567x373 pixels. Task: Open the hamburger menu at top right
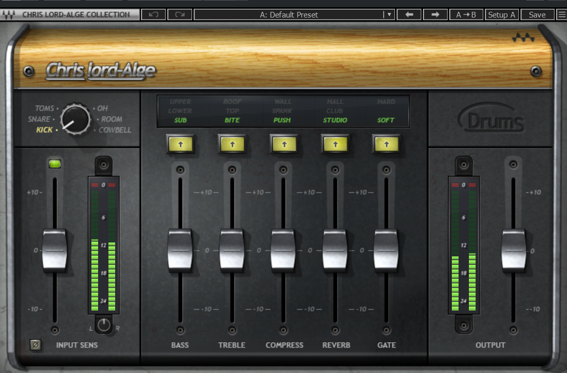point(561,14)
